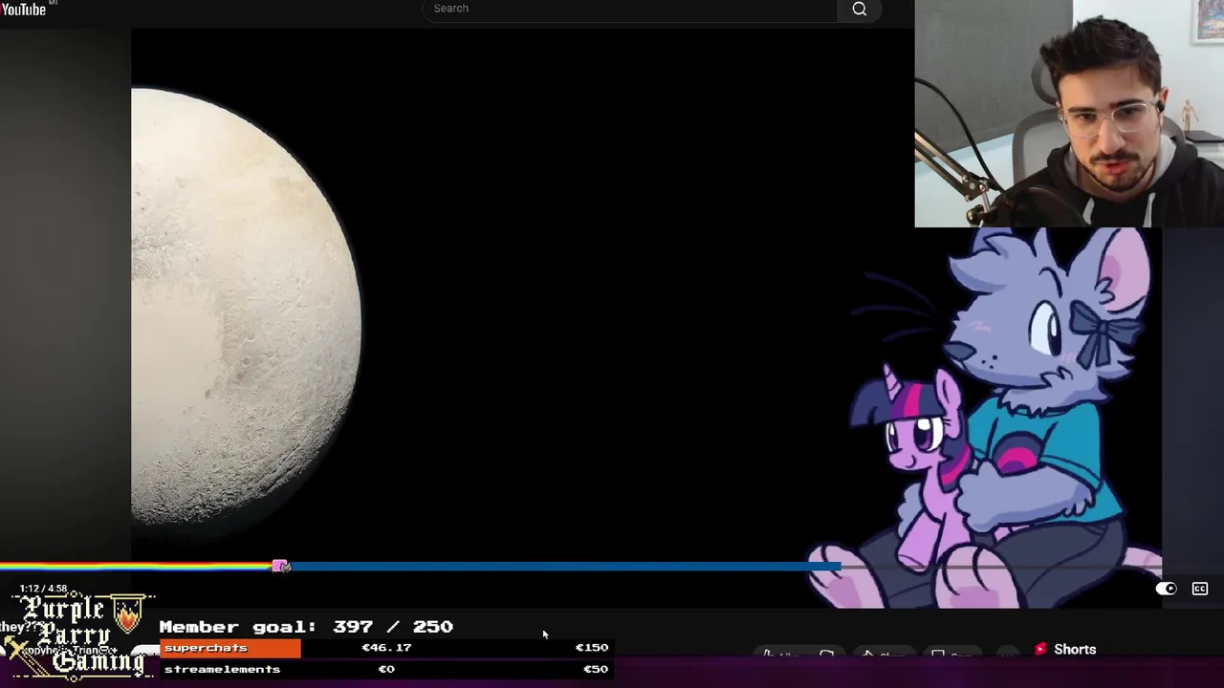Focus the YouTube Search input field
This screenshot has height=688, width=1224.
coord(628,9)
